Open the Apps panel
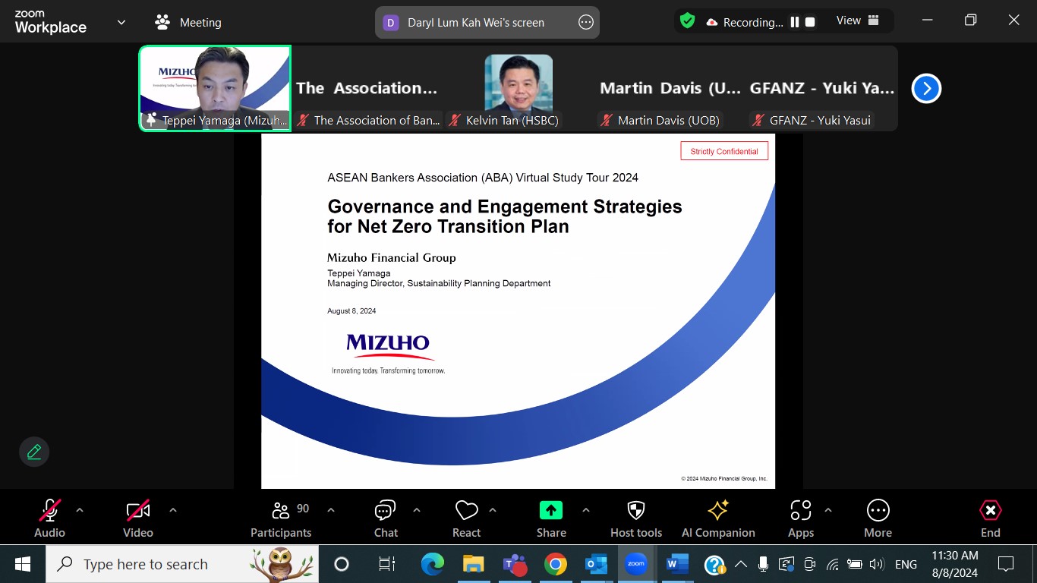Viewport: 1037px width, 583px height. pyautogui.click(x=800, y=518)
